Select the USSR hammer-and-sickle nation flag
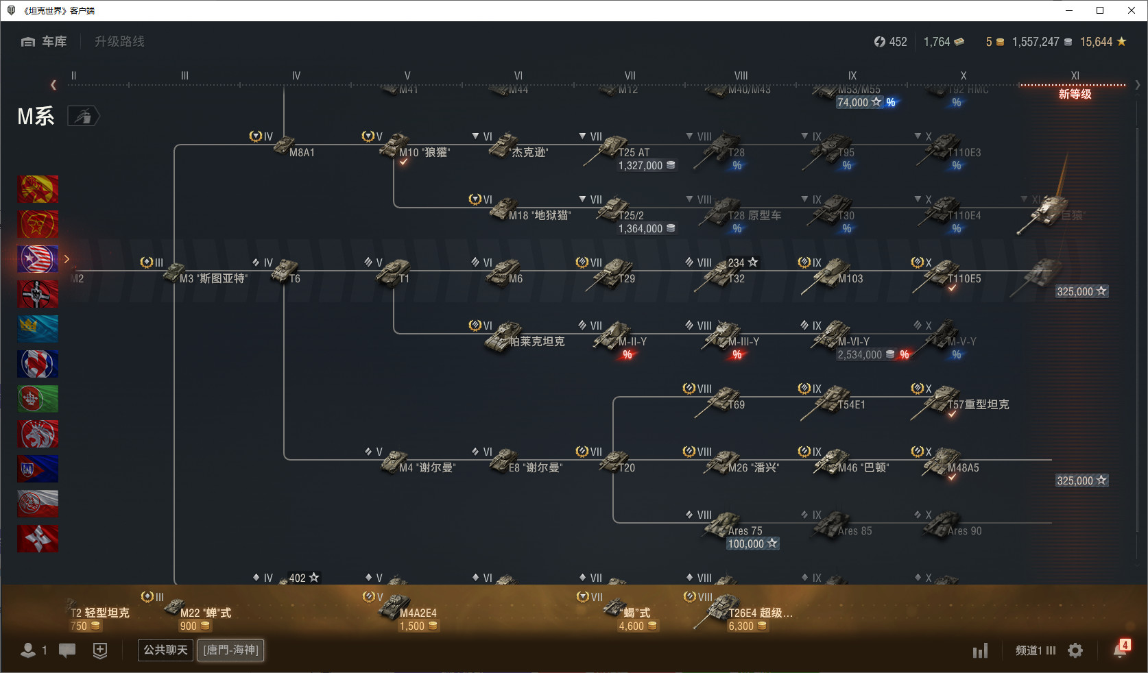 (38, 224)
